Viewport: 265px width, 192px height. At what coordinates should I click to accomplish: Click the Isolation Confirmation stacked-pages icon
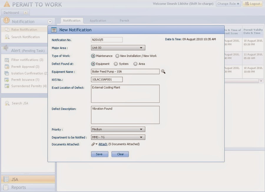pos(7,73)
